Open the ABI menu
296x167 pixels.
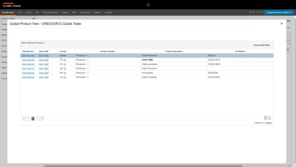click(37, 12)
